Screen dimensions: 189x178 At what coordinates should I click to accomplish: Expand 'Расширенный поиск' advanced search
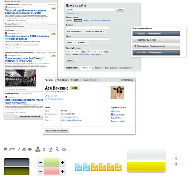(73, 13)
